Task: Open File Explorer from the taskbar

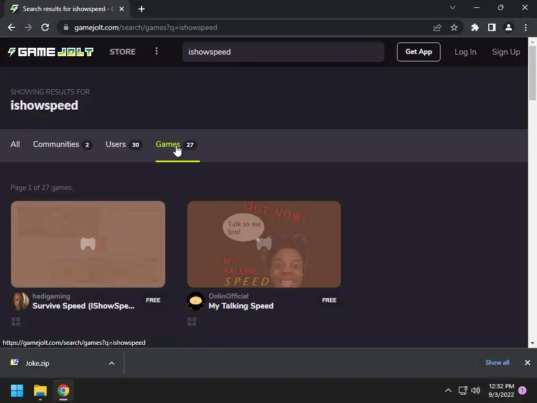Action: [40, 390]
